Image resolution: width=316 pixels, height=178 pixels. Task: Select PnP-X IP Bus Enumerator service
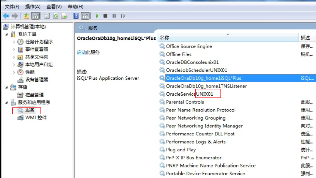click(194, 158)
